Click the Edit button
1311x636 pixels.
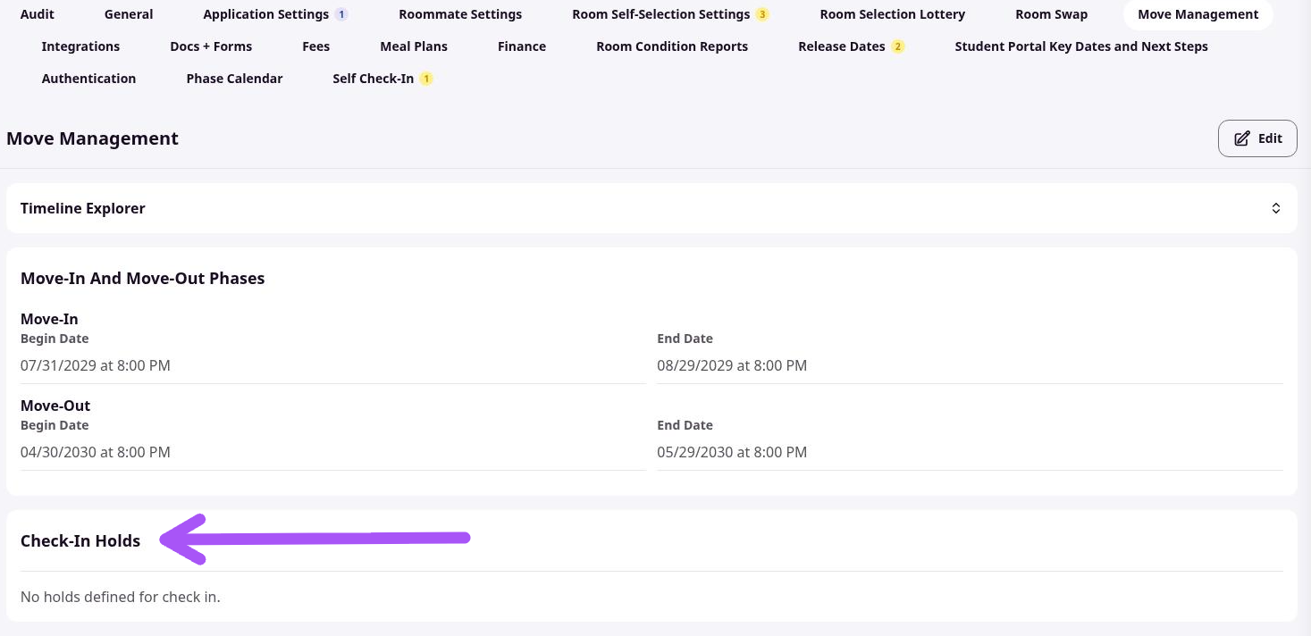[x=1257, y=138]
